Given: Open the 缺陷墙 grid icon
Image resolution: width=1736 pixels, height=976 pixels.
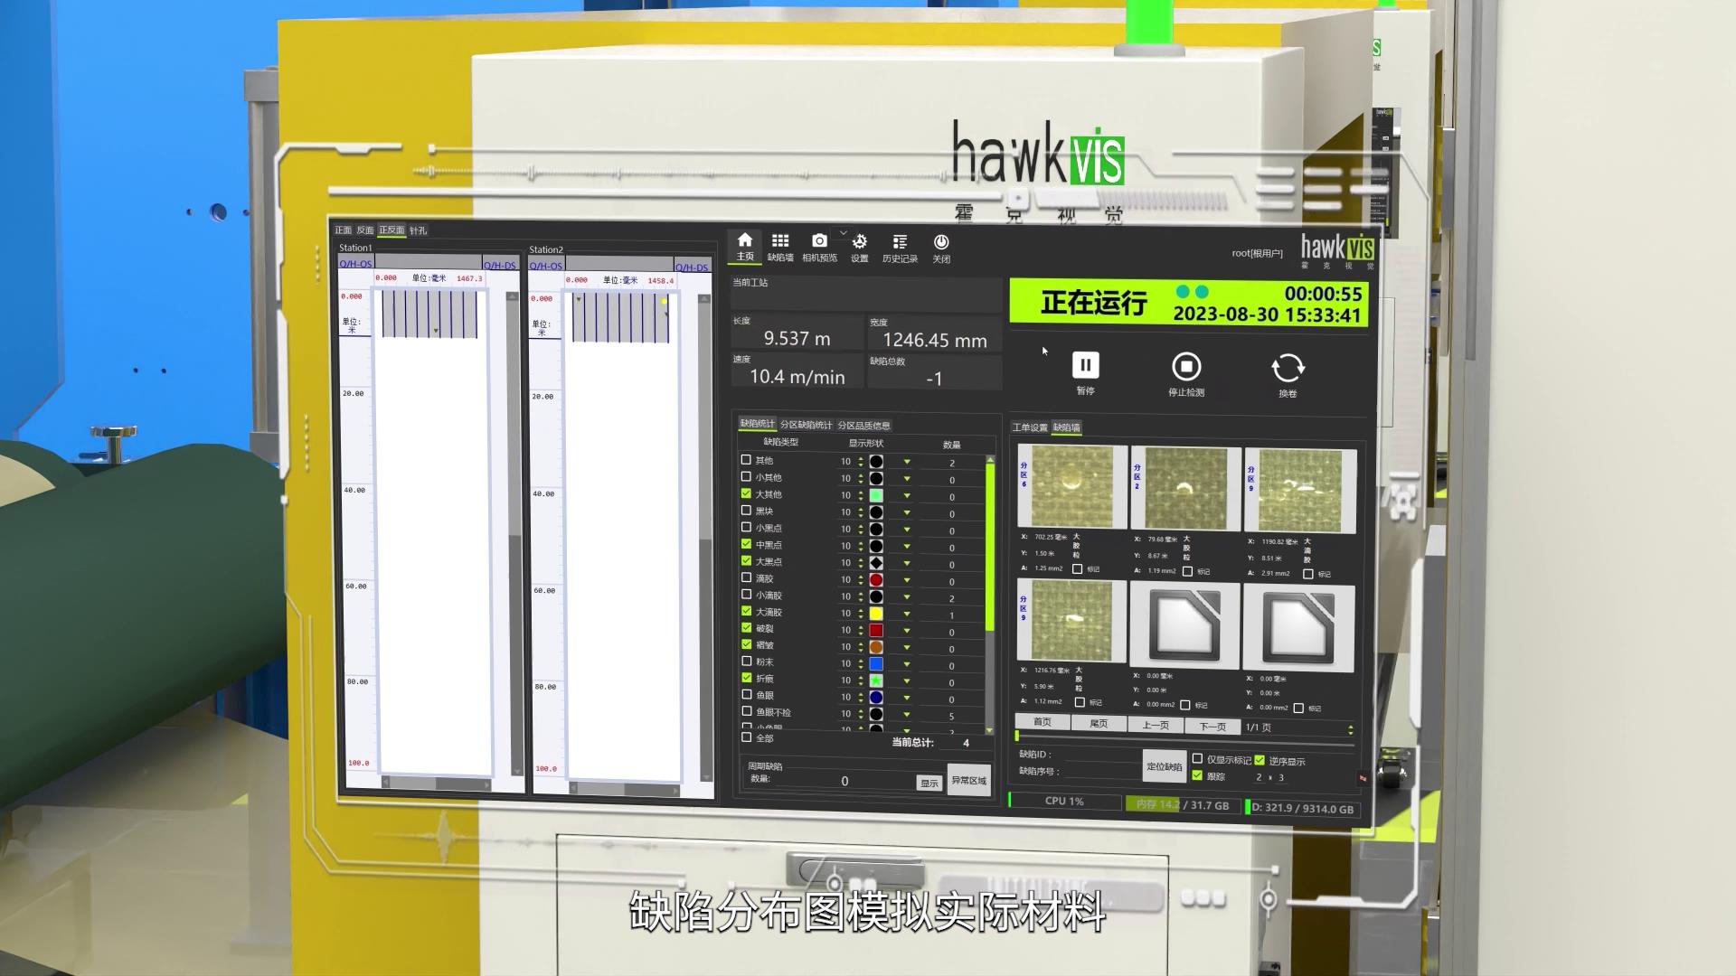Looking at the screenshot, I should (779, 241).
